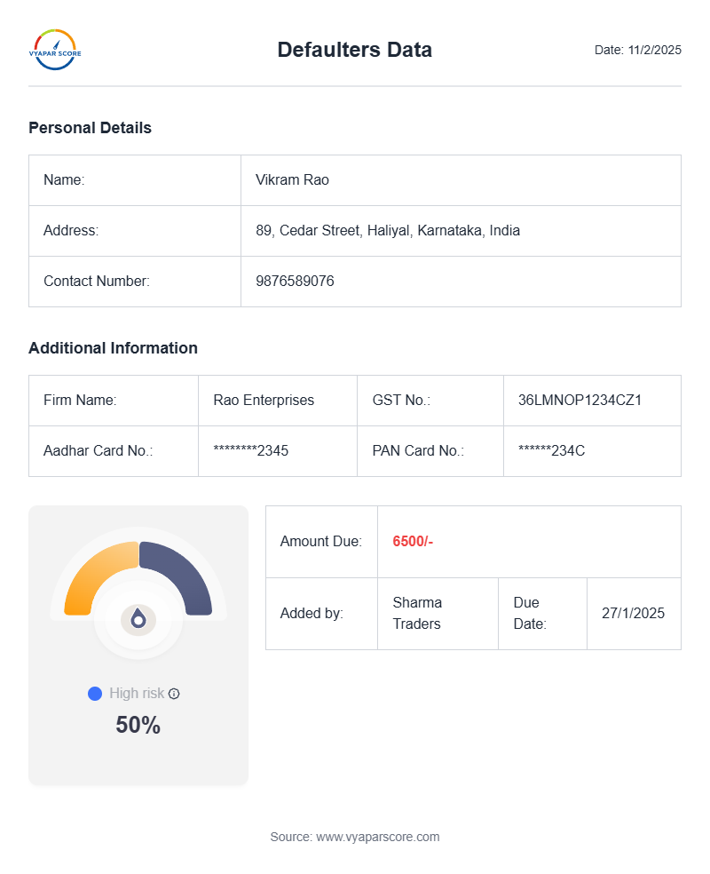This screenshot has height=874, width=710.
Task: Click the masked PAN number ending 234C
Action: point(551,451)
